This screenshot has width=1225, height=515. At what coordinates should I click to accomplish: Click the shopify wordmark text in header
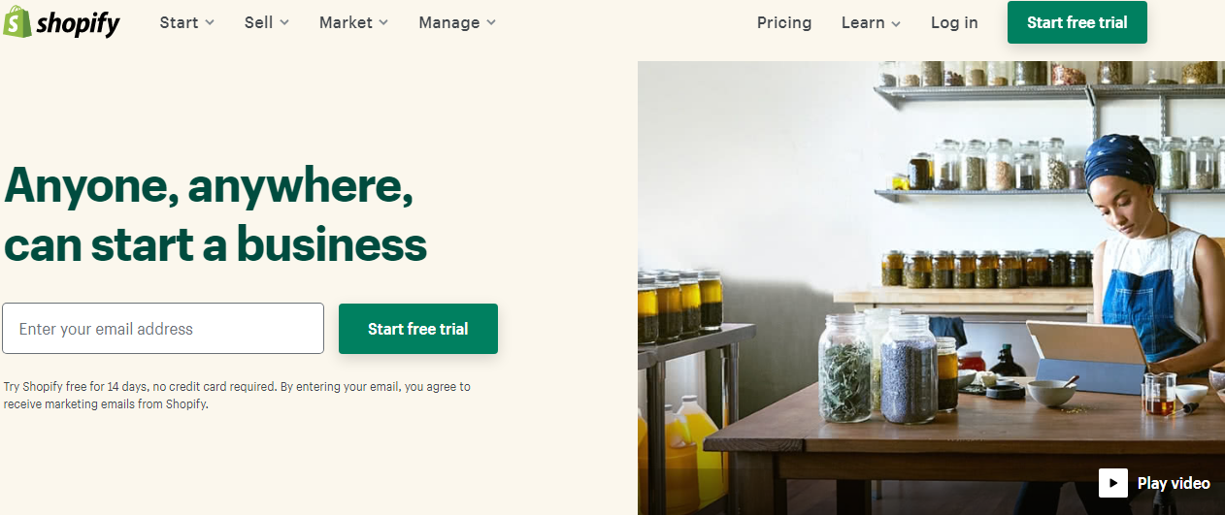point(79,23)
